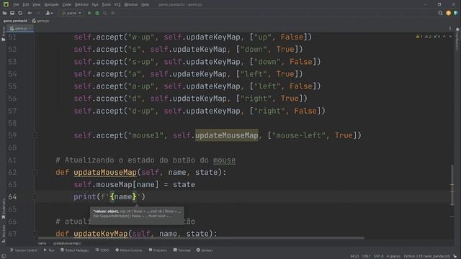Toggle the Structure sidebar tool window
The height and width of the screenshot is (259, 461).
pos(3,233)
